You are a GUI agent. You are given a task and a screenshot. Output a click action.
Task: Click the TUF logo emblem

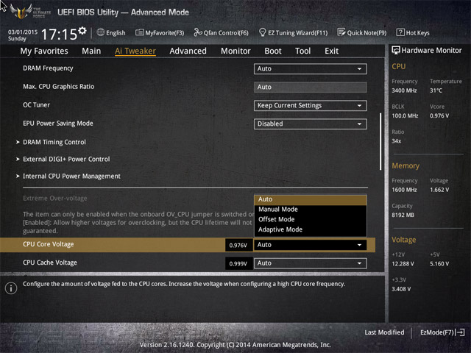click(x=21, y=12)
